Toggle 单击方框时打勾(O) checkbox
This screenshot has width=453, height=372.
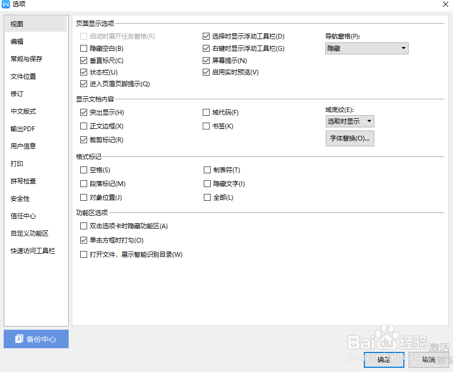83,240
